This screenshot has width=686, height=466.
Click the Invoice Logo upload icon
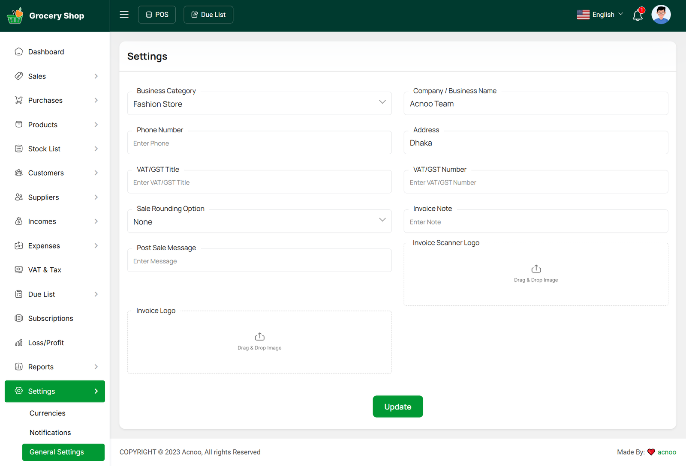tap(259, 337)
